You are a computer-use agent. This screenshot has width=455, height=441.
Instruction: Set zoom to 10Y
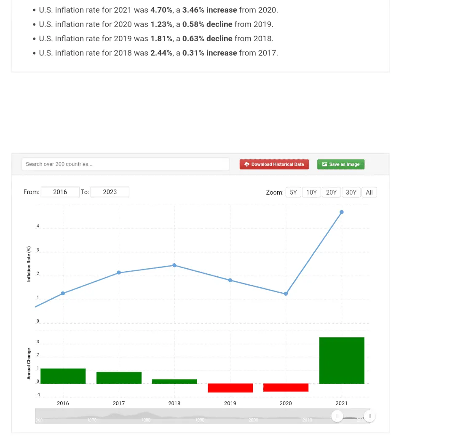(x=311, y=192)
